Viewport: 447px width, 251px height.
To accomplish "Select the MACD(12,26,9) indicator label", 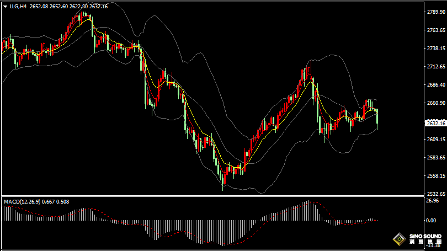I will [x=22, y=202].
